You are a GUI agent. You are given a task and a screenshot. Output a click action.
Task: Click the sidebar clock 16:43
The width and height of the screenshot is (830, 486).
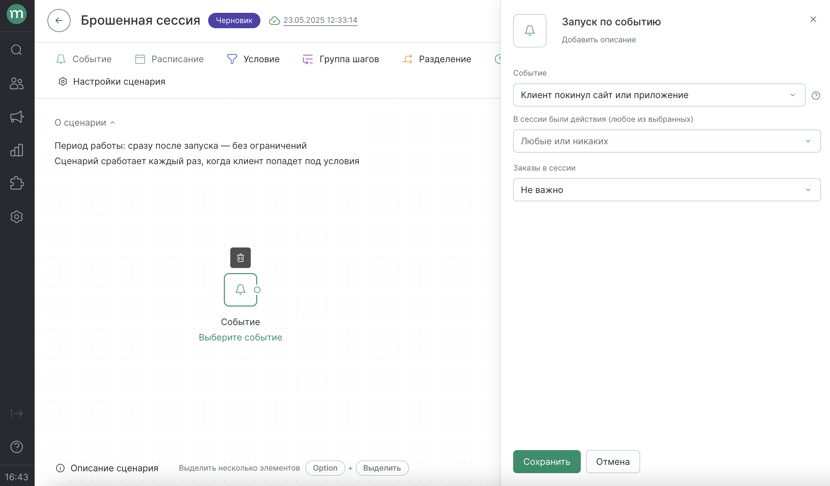coord(16,477)
